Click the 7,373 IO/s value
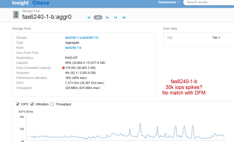Image resolution: width=234 pixels, height=142 pixels. point(85,83)
